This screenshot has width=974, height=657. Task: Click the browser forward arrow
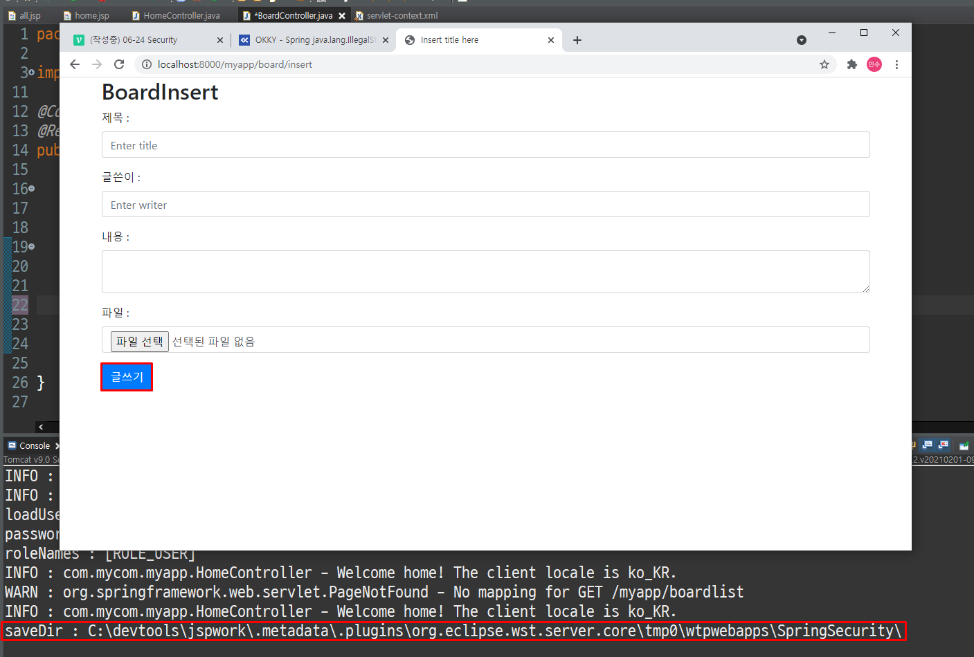(x=97, y=64)
